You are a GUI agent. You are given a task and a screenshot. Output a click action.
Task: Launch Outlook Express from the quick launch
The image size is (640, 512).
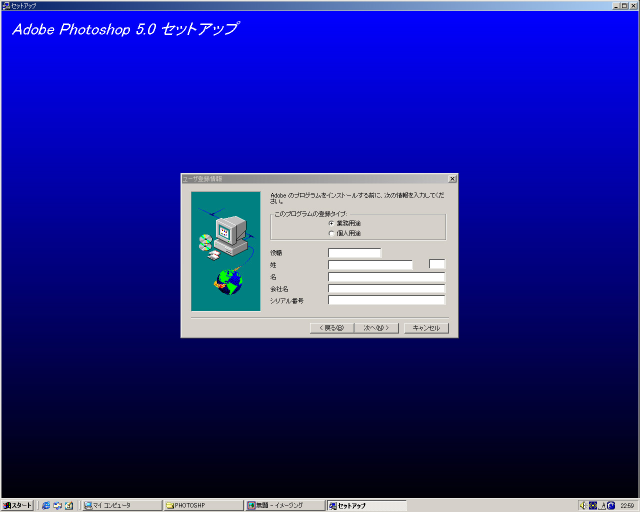pyautogui.click(x=57, y=505)
